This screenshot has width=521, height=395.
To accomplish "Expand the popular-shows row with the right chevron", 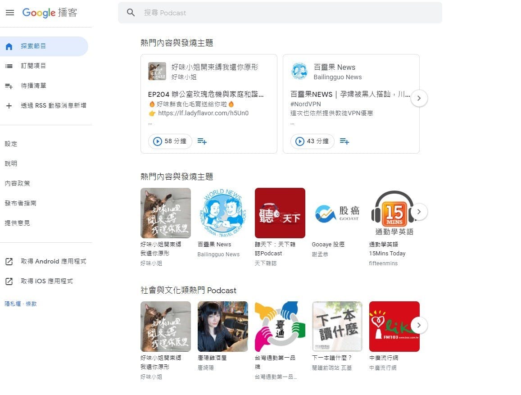I will coord(419,212).
